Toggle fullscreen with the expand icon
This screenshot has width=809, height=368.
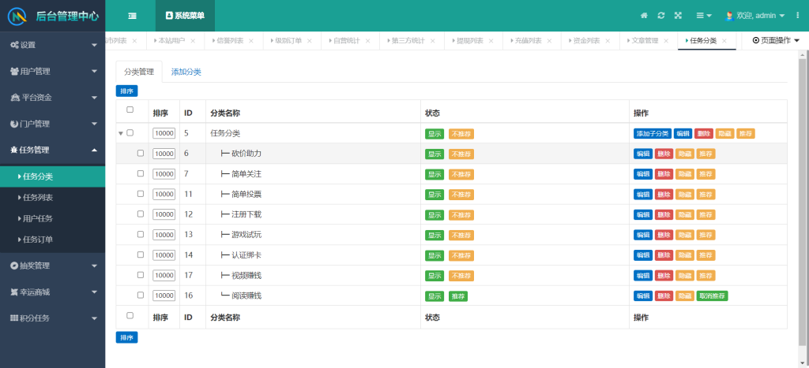coord(678,16)
